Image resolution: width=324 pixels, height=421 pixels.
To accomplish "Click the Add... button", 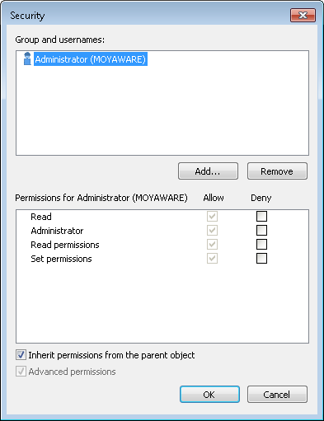I will [x=208, y=171].
